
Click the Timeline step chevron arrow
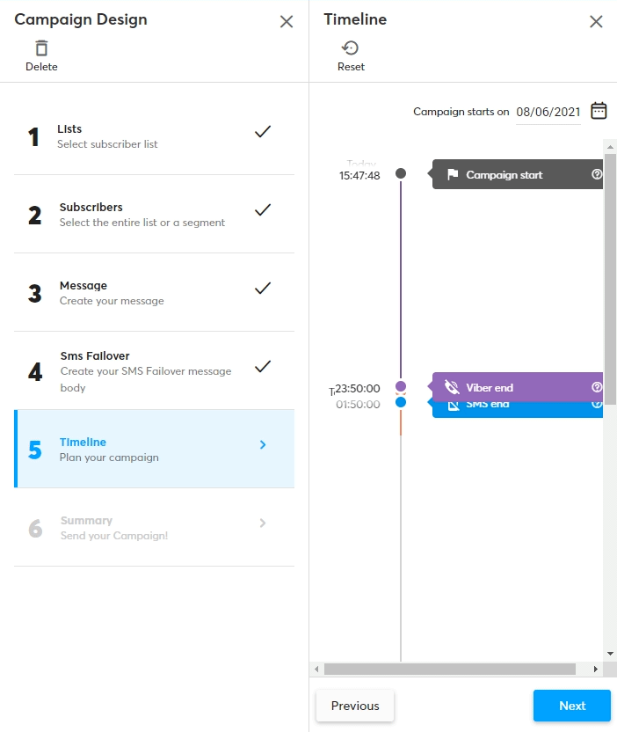pos(263,445)
